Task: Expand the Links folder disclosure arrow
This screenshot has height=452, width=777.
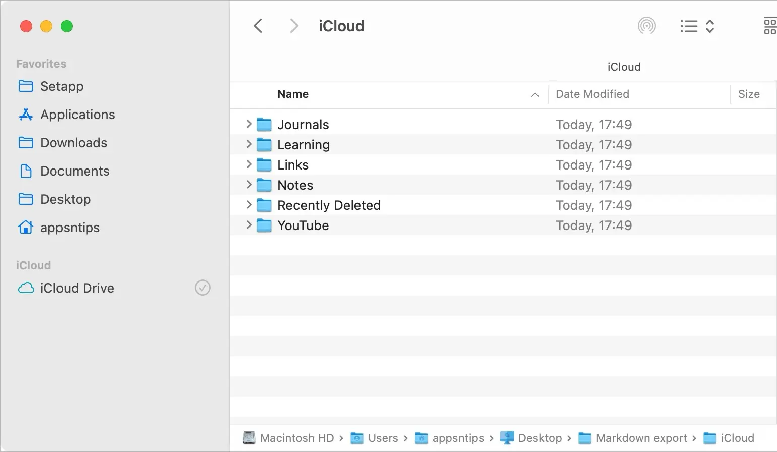Action: point(249,164)
